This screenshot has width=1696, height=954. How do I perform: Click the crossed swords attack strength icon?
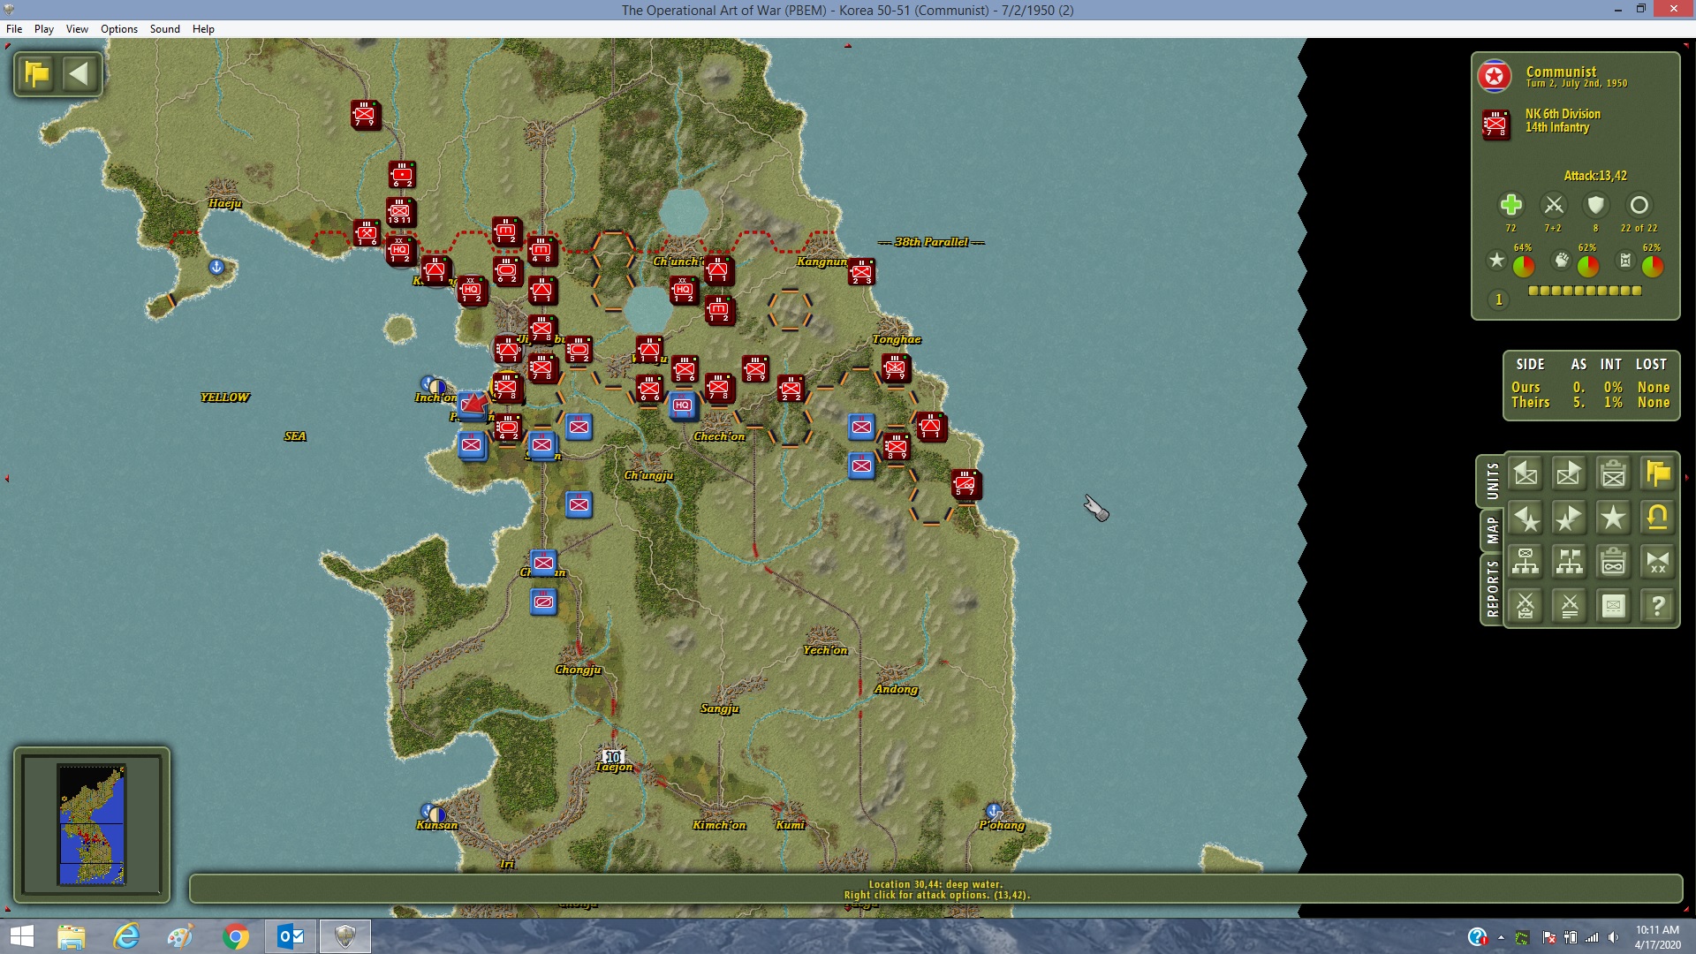click(x=1553, y=206)
